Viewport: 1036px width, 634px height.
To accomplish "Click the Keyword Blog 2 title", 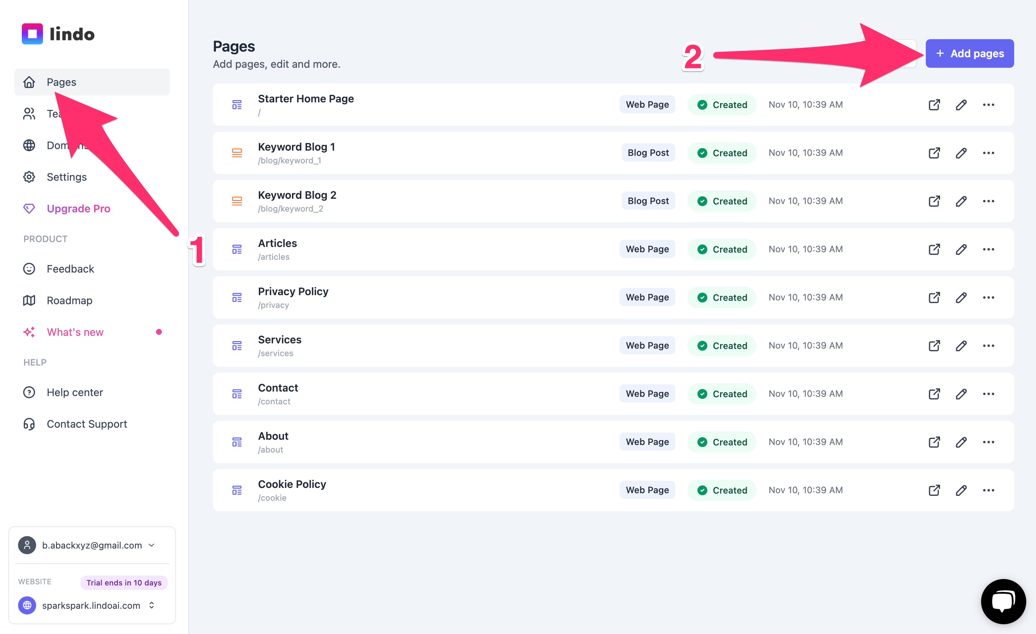I will [297, 195].
